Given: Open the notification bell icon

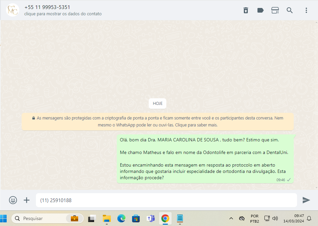Looking at the screenshot, I should [x=309, y=218].
